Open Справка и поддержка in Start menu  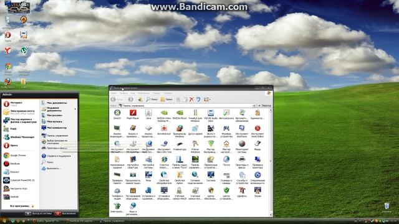59,156
